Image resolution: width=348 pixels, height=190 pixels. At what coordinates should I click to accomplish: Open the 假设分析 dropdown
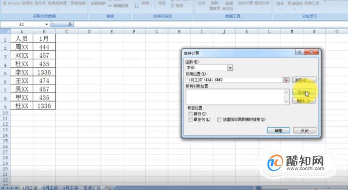[x=262, y=4]
